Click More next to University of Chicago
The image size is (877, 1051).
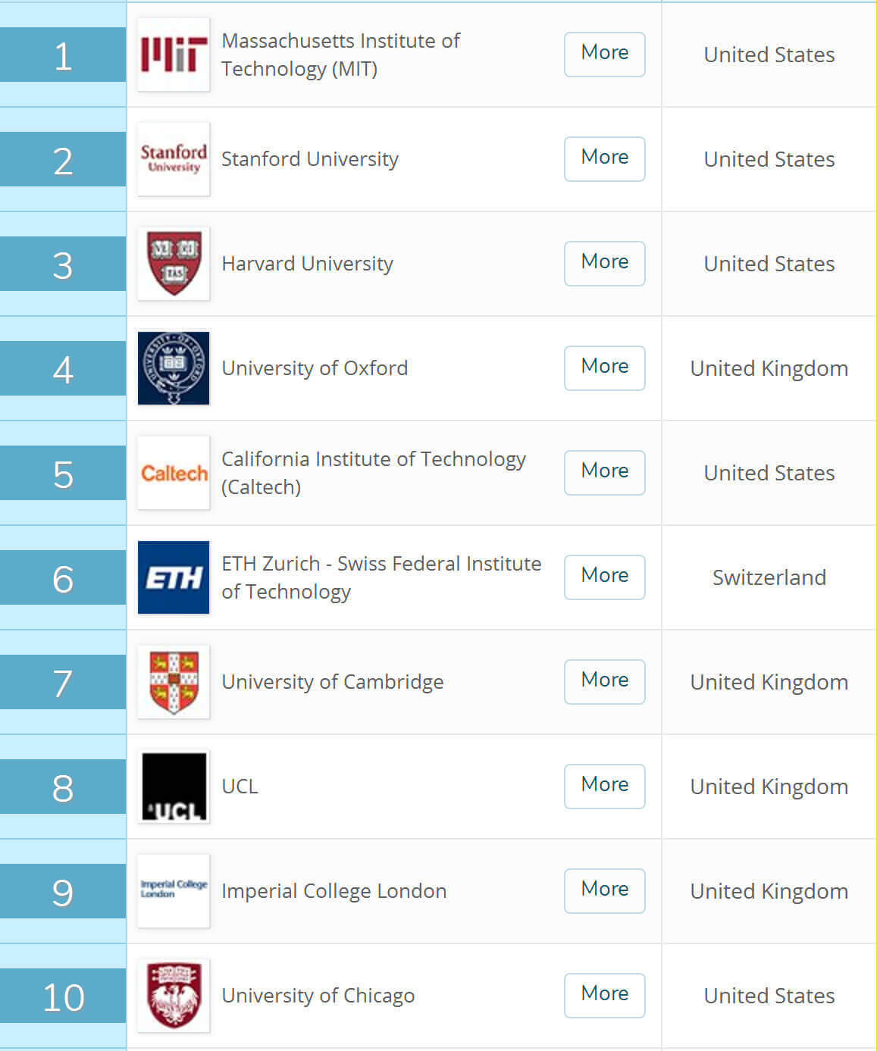605,996
